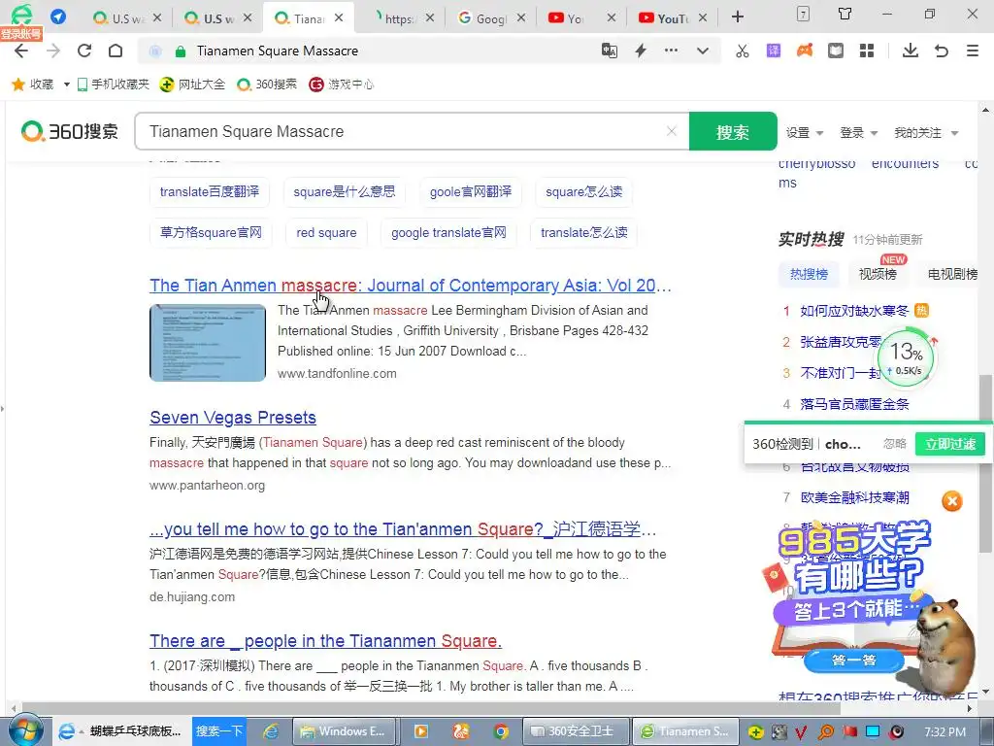Click the search query input field

(406, 131)
